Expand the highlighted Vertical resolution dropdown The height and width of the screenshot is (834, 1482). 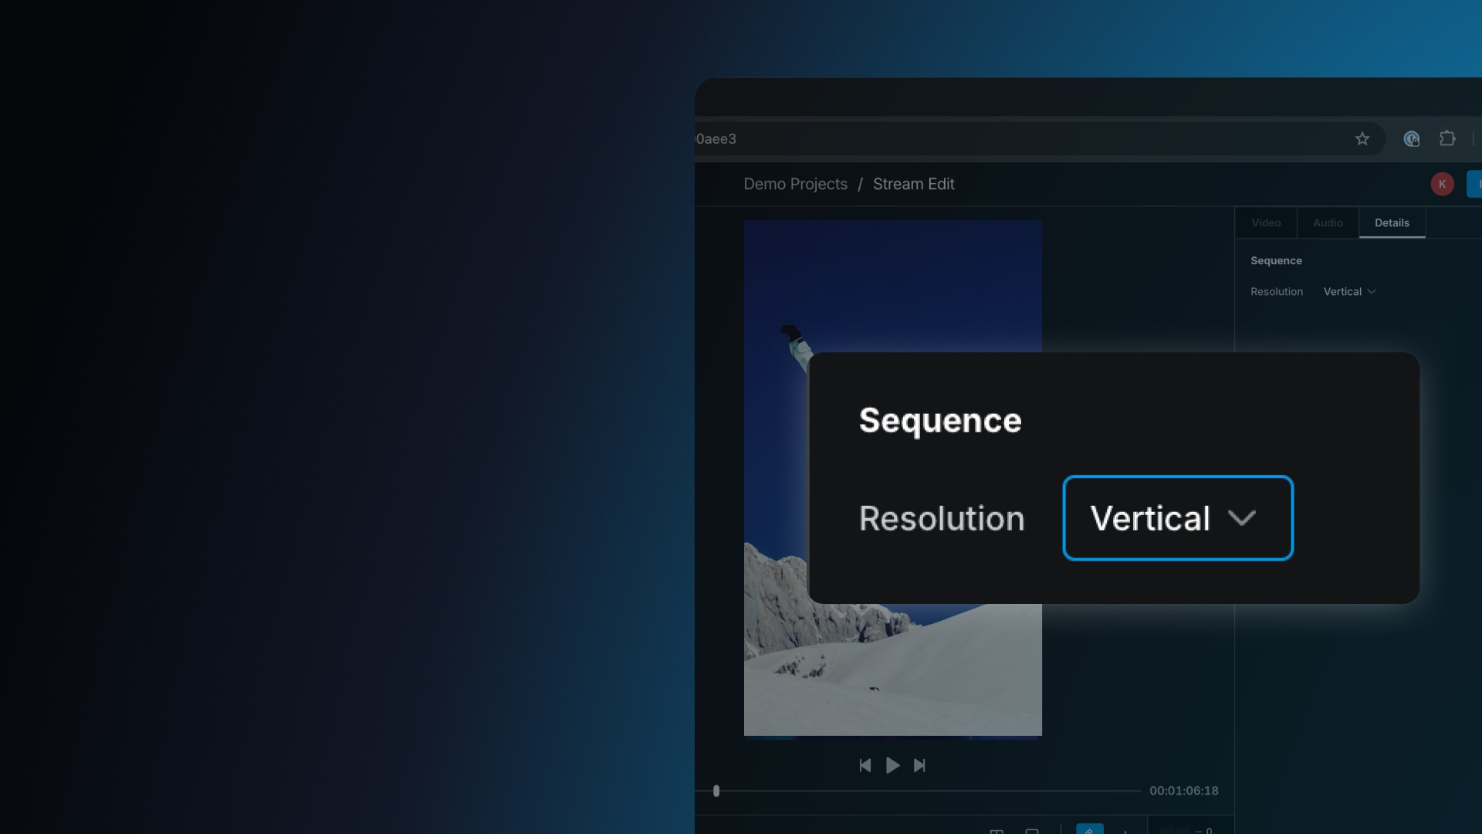(1178, 518)
